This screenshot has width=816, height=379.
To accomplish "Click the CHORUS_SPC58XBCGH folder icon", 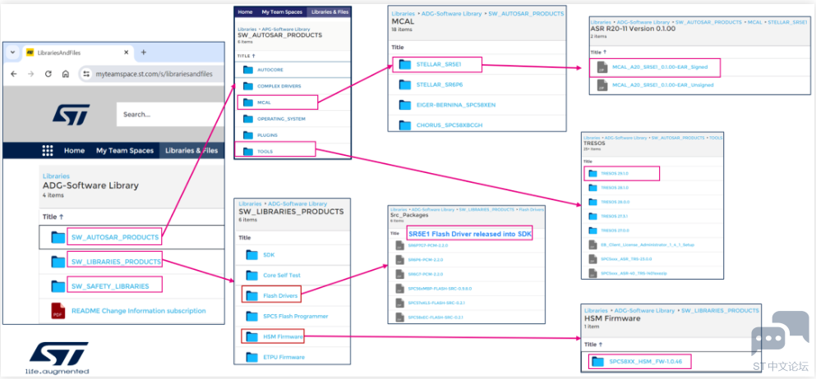I will coord(405,126).
